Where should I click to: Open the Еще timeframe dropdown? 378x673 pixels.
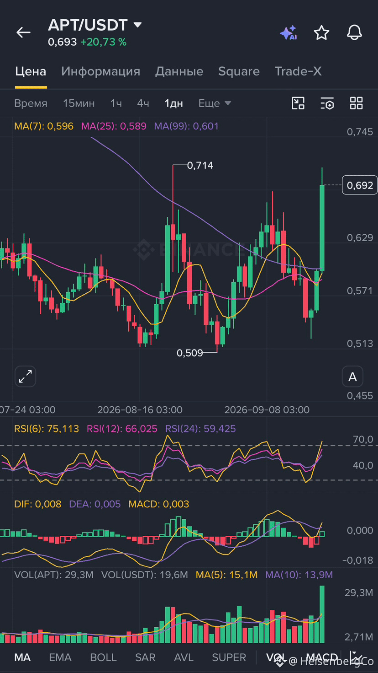coord(215,103)
